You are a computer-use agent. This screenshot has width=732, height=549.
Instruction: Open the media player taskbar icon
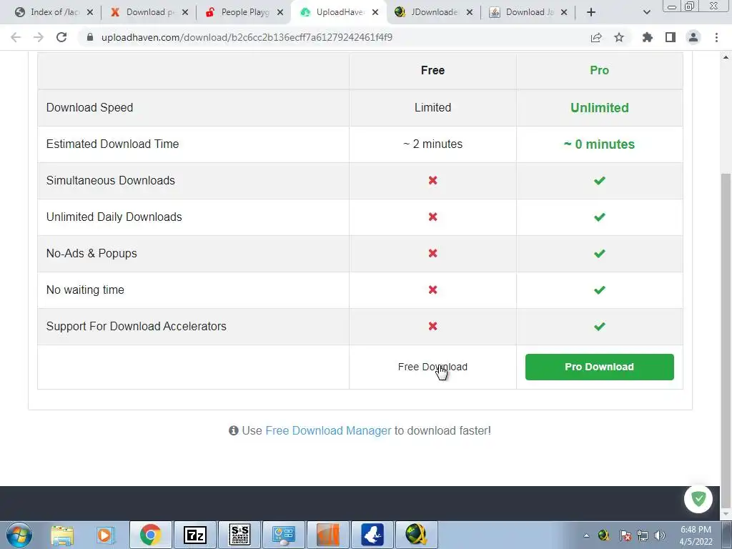coord(106,535)
